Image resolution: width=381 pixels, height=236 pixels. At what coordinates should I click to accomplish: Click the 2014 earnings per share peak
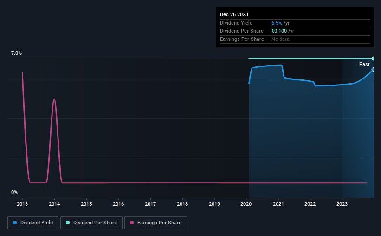[x=54, y=99]
